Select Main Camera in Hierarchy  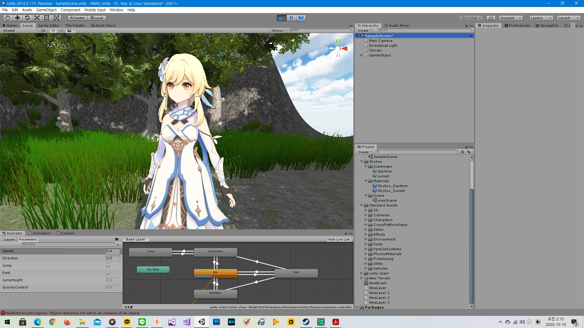tap(381, 41)
